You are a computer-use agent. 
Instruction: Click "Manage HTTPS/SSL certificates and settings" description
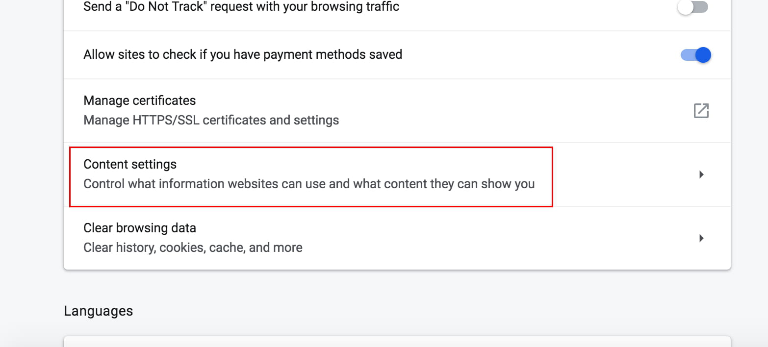tap(211, 120)
